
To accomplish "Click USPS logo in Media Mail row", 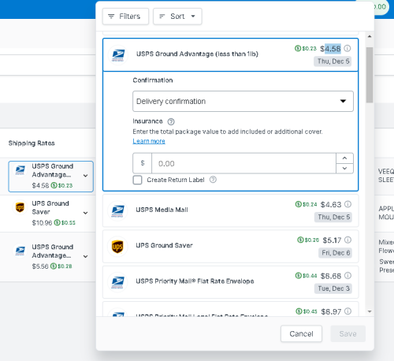I will [117, 210].
